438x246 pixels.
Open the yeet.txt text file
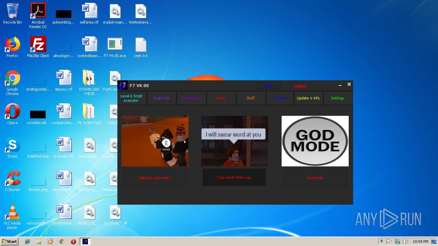click(x=141, y=47)
